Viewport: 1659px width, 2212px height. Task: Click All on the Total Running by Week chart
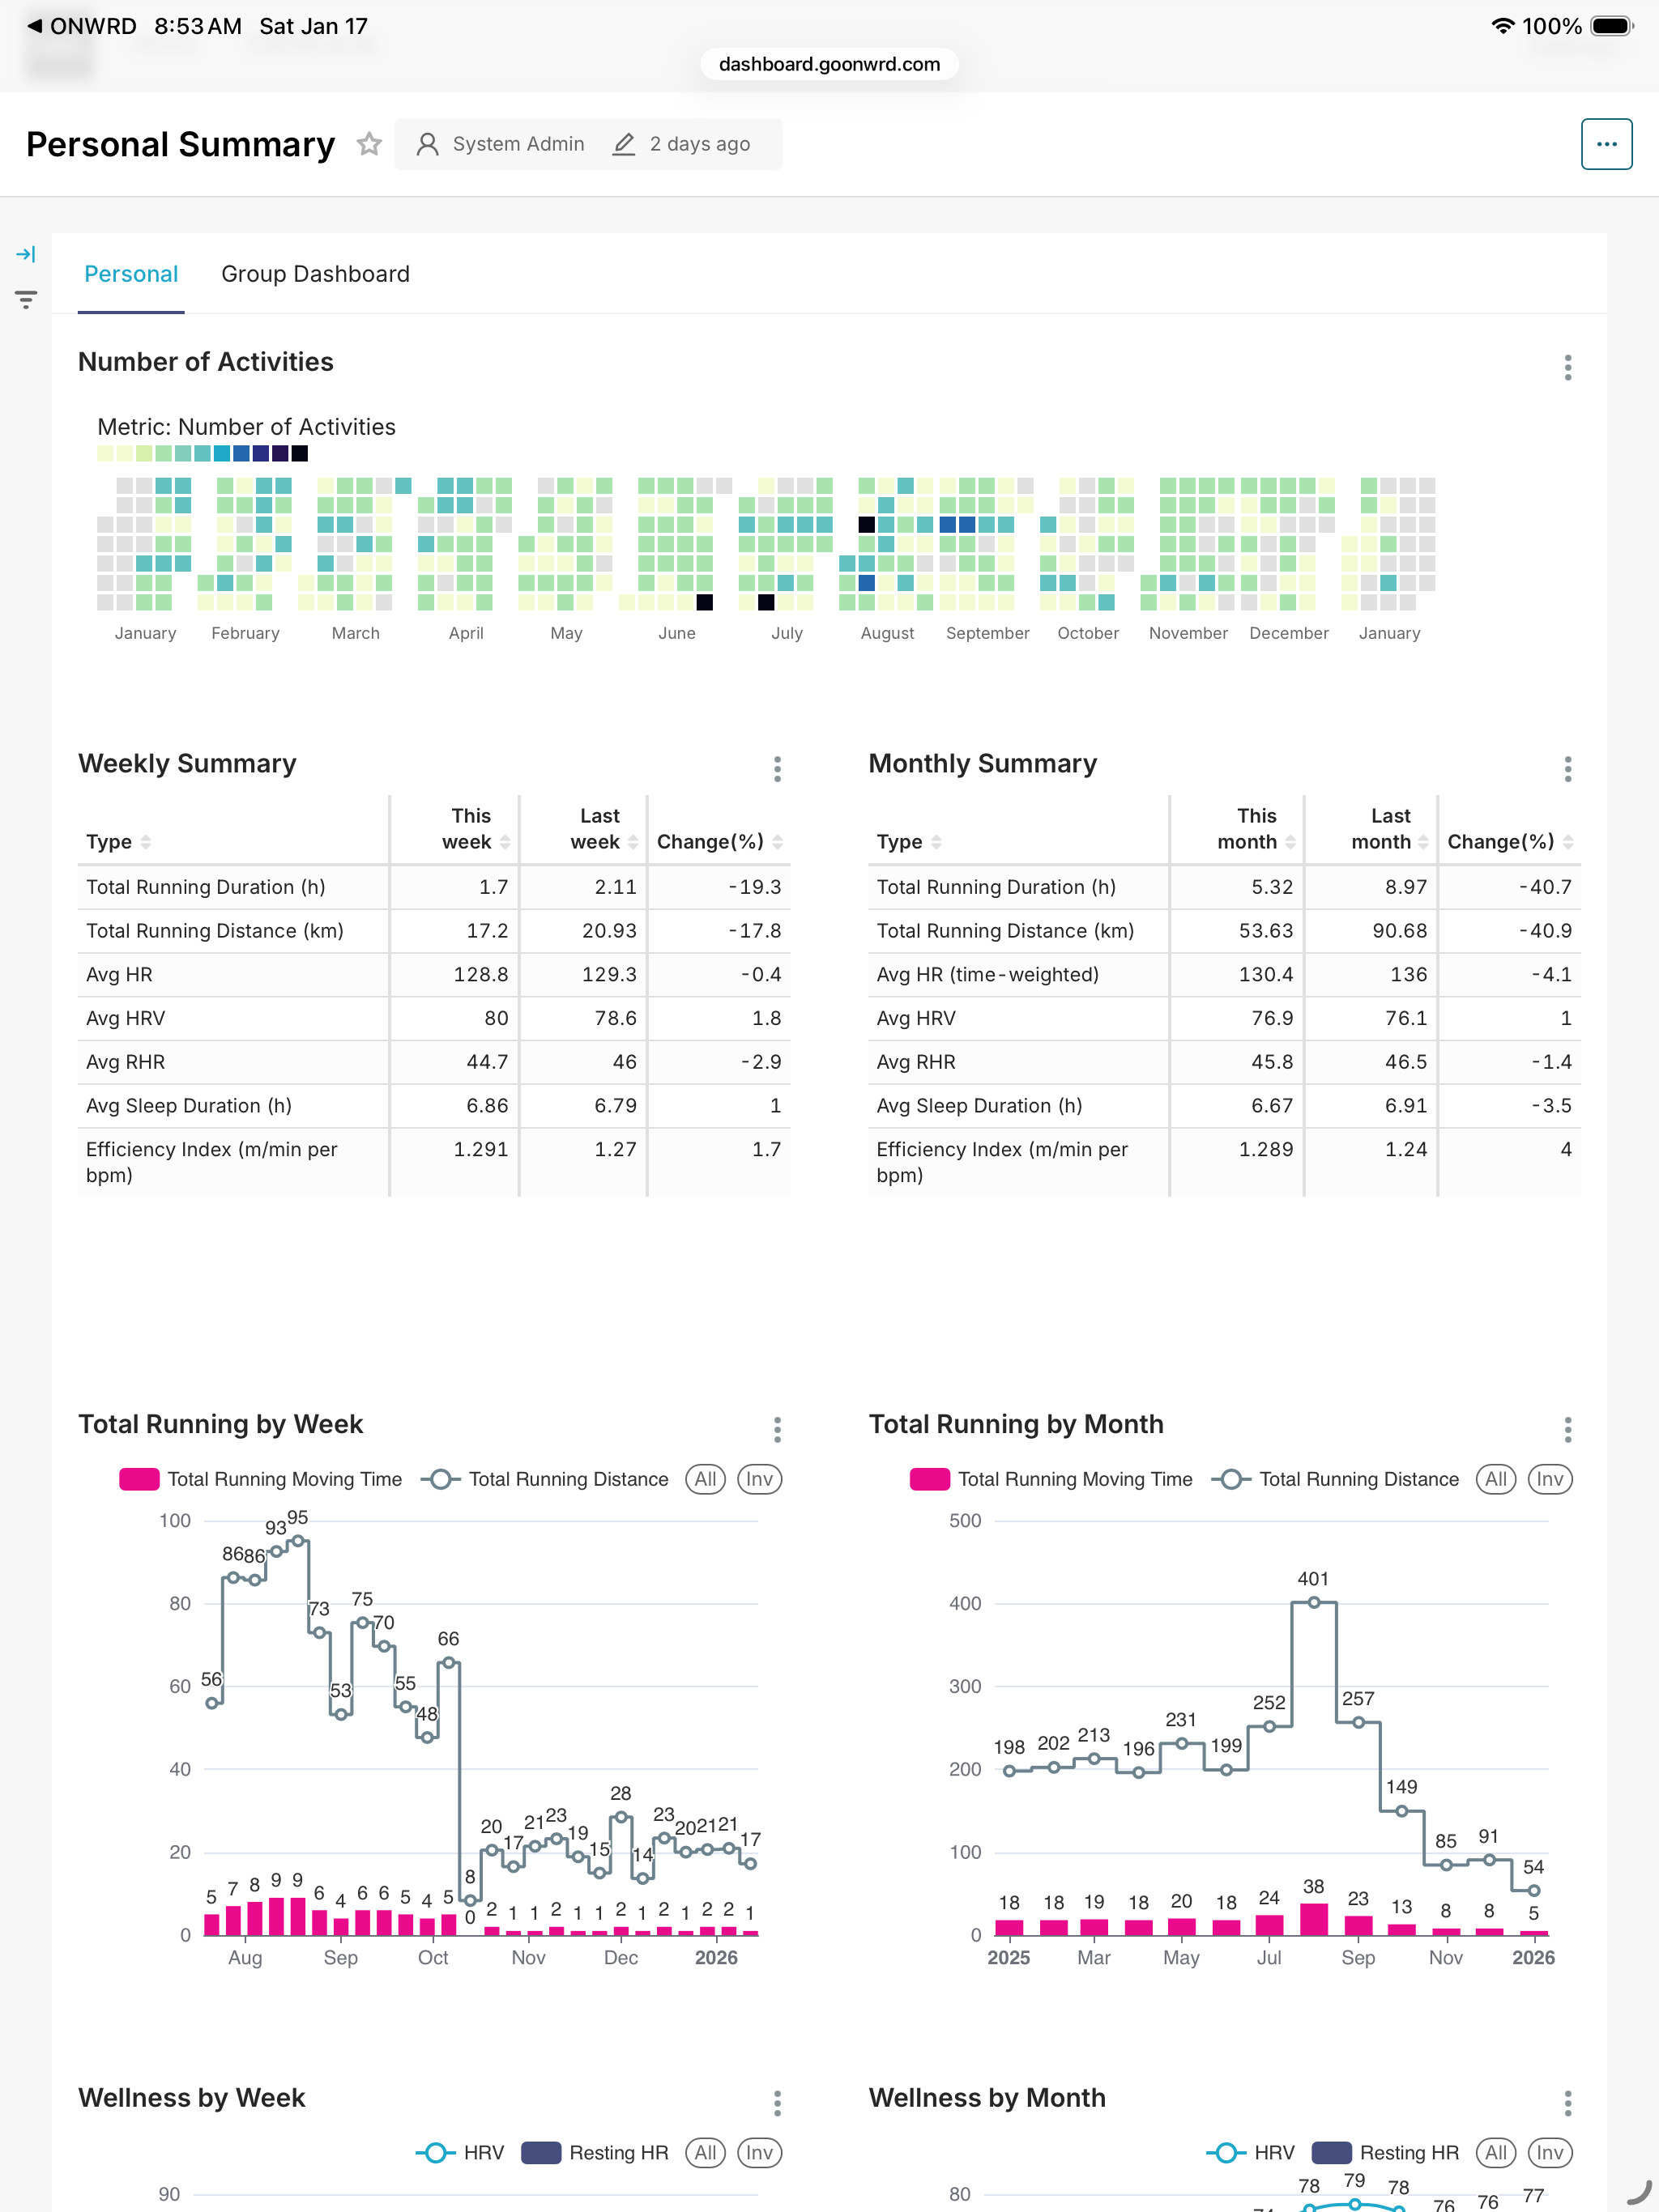706,1479
